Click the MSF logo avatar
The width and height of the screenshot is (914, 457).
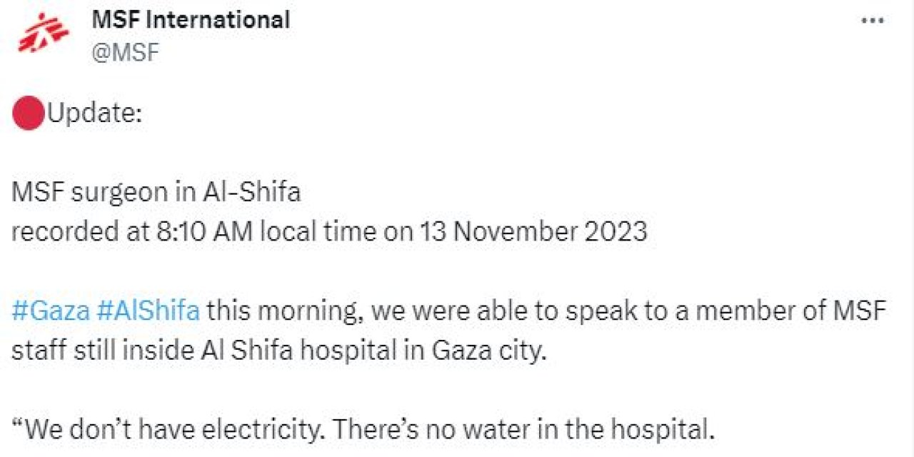[x=42, y=35]
